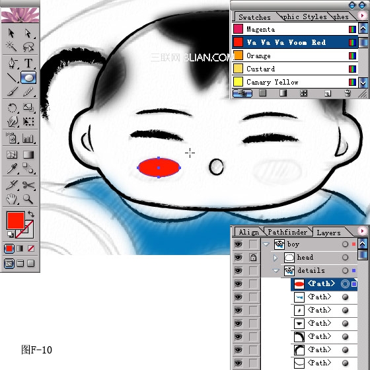This screenshot has width=370, height=370.
Task: Toggle lock box for details sublayer
Action: [x=253, y=271]
